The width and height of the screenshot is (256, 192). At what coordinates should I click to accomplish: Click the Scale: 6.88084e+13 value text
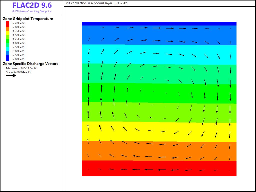tap(18, 72)
